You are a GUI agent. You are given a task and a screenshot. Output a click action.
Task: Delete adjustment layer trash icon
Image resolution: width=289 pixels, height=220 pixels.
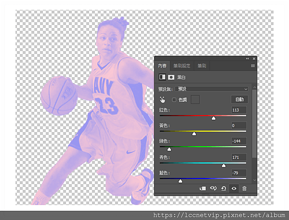coord(244,189)
